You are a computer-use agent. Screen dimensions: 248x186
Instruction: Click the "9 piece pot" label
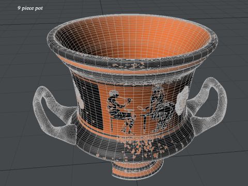30,8
